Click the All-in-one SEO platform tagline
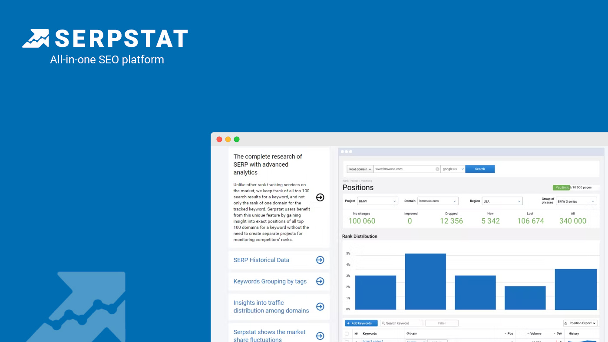This screenshot has width=608, height=342. click(x=107, y=59)
